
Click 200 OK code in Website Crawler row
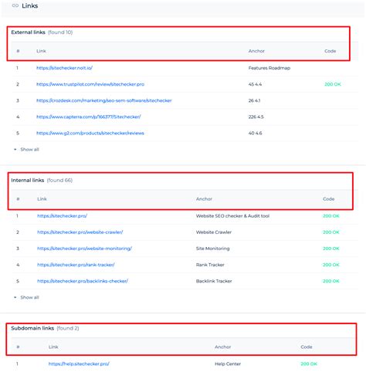pyautogui.click(x=331, y=232)
